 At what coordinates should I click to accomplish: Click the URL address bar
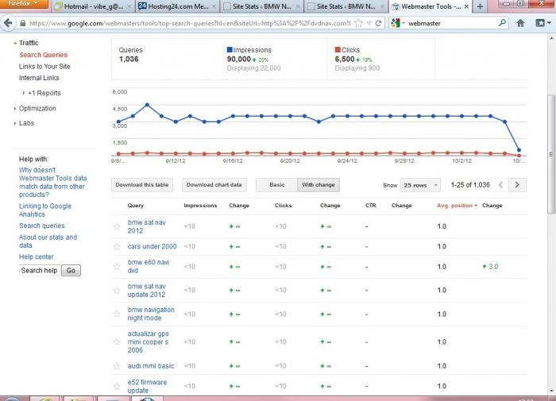point(190,23)
